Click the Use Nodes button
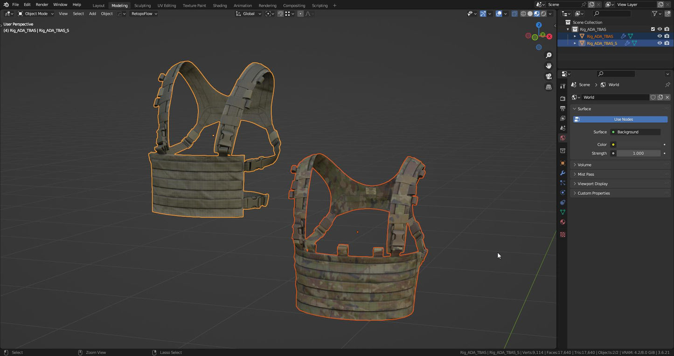 click(623, 120)
